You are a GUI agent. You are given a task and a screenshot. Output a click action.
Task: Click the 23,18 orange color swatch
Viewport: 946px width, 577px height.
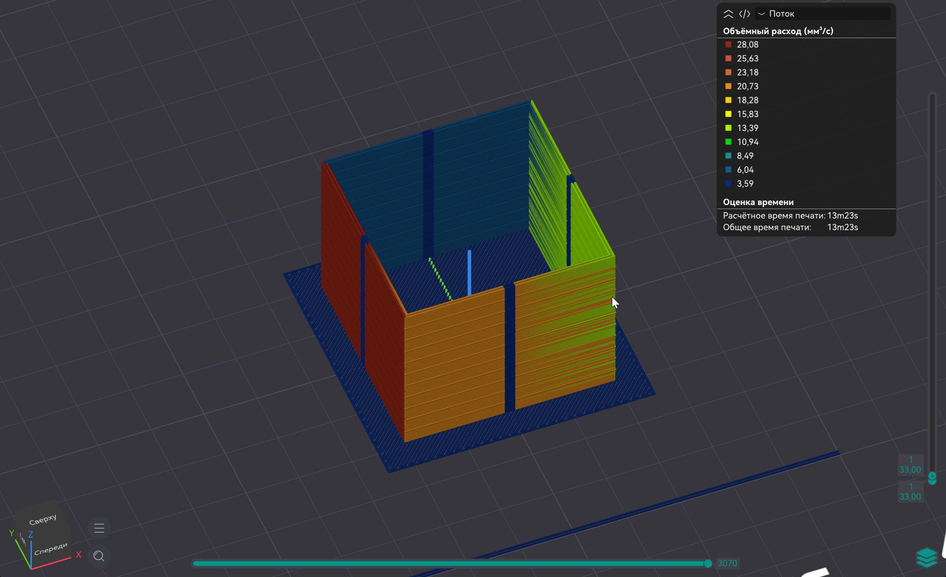[728, 72]
